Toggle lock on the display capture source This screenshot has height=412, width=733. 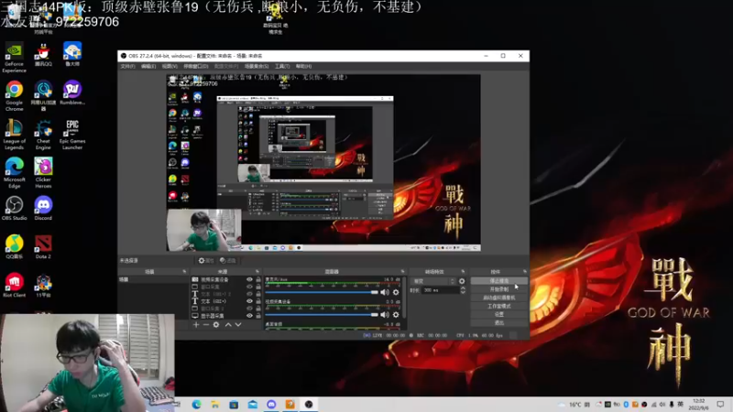tap(258, 316)
